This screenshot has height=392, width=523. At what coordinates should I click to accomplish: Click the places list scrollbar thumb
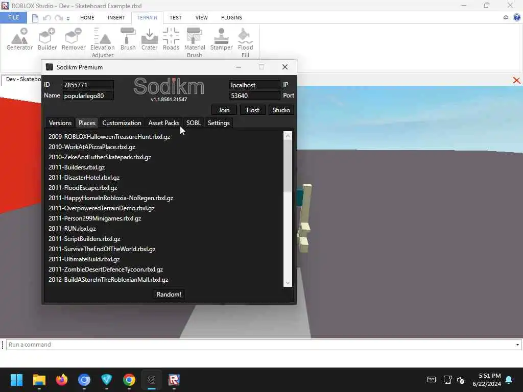tap(288, 166)
